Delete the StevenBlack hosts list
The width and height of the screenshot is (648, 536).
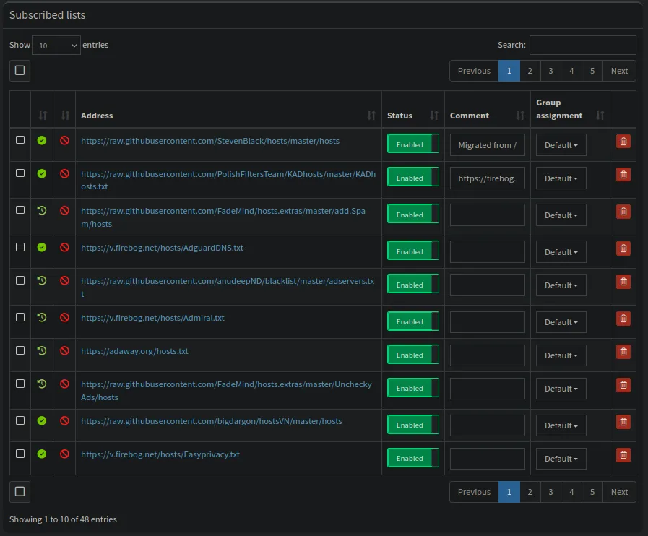623,142
